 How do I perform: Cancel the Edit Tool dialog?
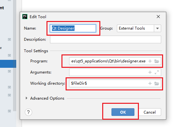click(x=150, y=112)
